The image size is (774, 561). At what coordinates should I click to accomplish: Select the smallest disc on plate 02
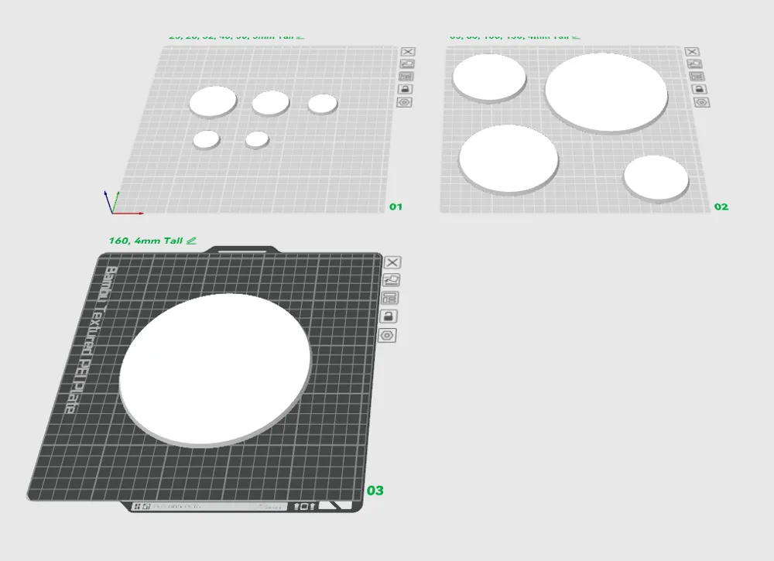coord(656,178)
